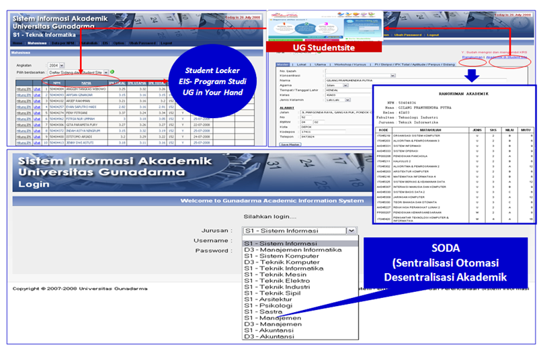541x347 pixels.
Task: Sort table by IPK TOTAL column header
Action: [x=157, y=83]
